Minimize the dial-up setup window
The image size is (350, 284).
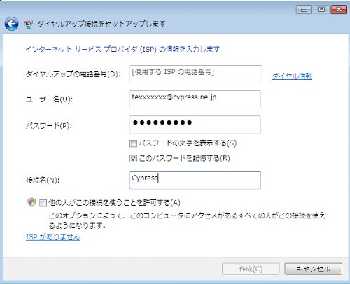pyautogui.click(x=304, y=10)
